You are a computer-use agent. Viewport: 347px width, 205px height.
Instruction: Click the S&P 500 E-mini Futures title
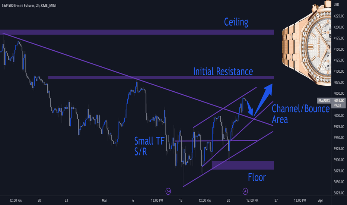29,6
